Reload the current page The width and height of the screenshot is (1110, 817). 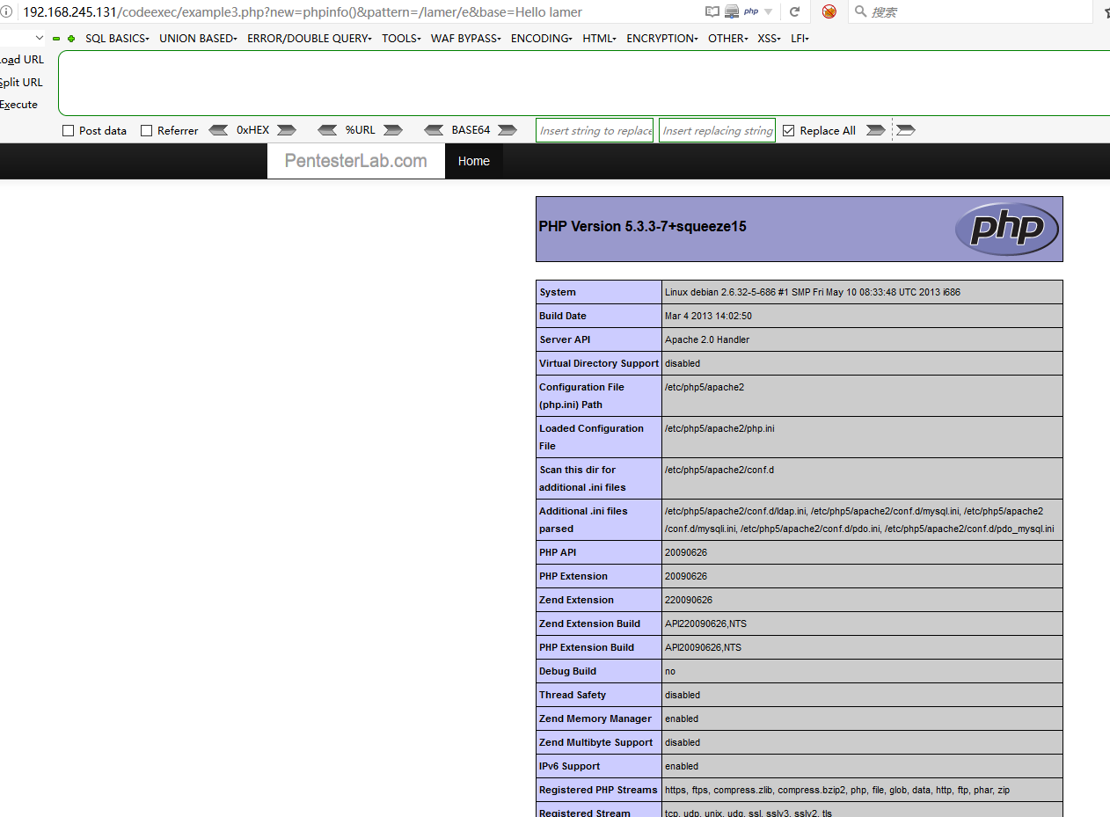[x=795, y=11]
